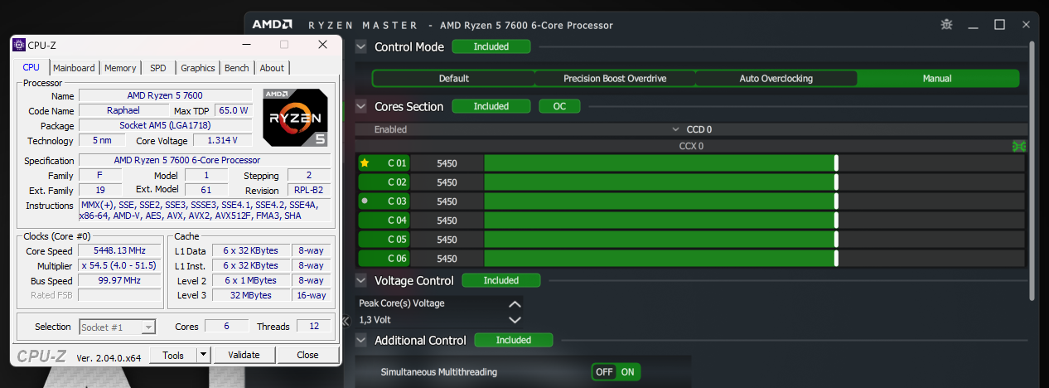Viewport: 1049px width, 388px height.
Task: Click the Core Speed 5448.13 MHz value
Action: tap(119, 250)
